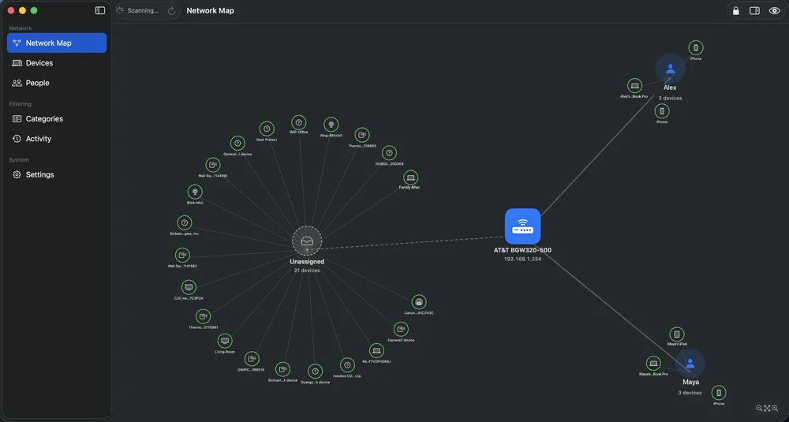The height and width of the screenshot is (422, 789).
Task: Select the Unassigned group node
Action: pos(307,241)
